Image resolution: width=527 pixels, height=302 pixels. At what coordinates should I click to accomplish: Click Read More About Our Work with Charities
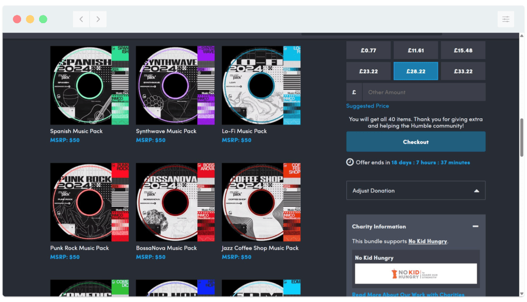point(408,295)
